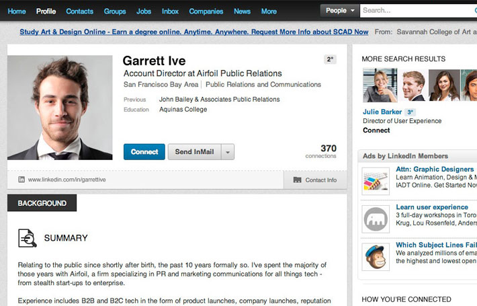Image resolution: width=477 pixels, height=306 pixels.
Task: View the 370 connections count
Action: tap(321, 151)
